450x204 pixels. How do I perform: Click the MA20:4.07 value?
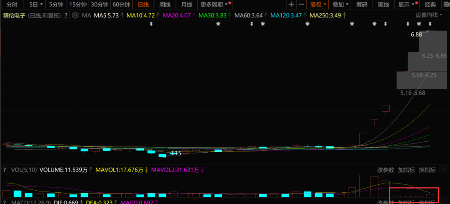coord(177,15)
